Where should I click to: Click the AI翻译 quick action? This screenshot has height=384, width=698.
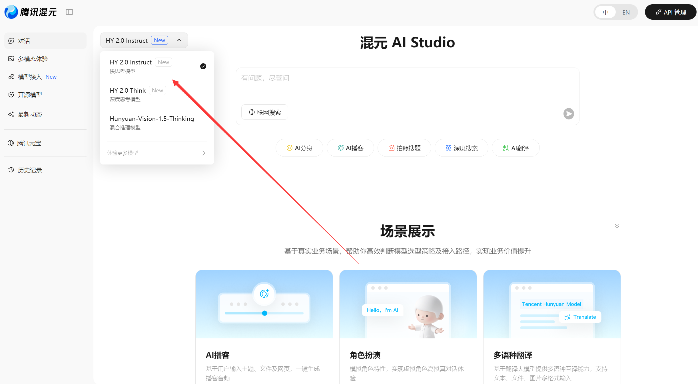[x=515, y=148]
